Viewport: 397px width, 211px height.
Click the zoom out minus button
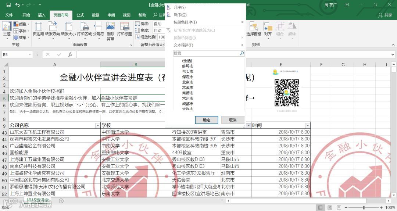[x=346, y=207]
